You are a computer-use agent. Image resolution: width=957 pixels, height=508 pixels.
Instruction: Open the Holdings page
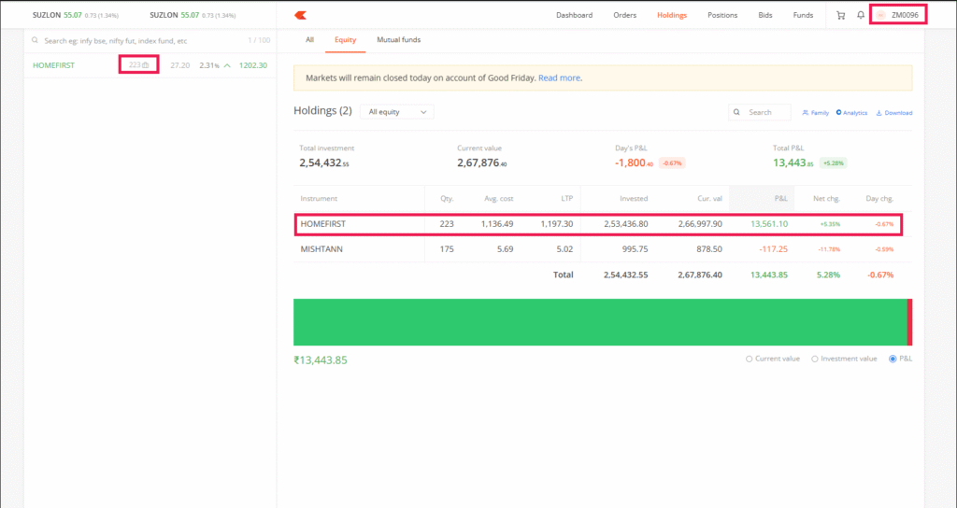click(x=672, y=15)
